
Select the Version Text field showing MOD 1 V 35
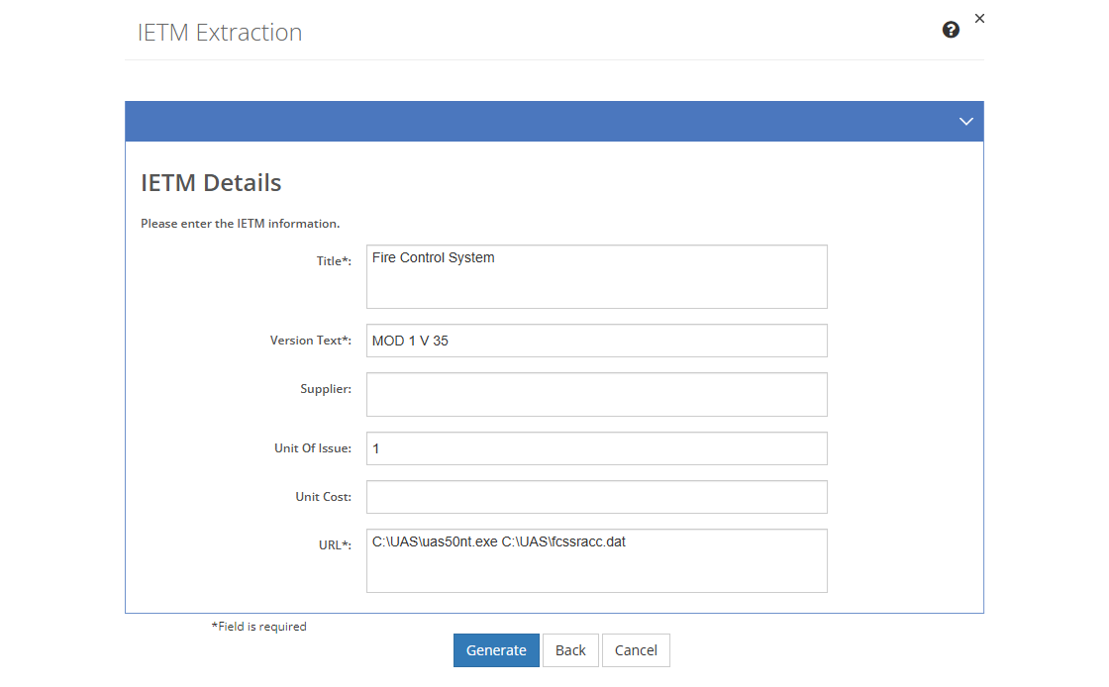point(596,340)
